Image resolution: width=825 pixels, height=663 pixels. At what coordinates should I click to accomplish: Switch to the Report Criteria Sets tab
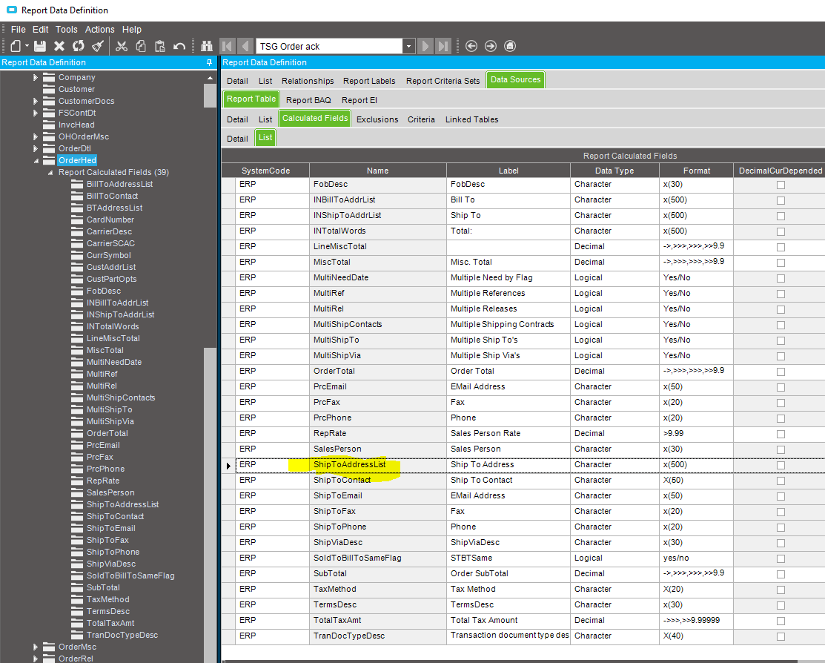coord(443,81)
